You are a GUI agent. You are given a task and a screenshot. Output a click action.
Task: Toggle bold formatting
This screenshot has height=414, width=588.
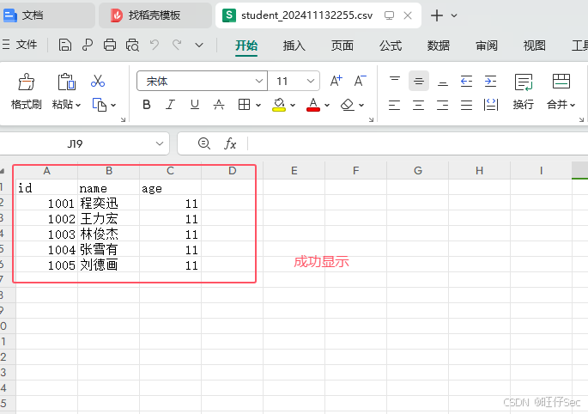147,105
